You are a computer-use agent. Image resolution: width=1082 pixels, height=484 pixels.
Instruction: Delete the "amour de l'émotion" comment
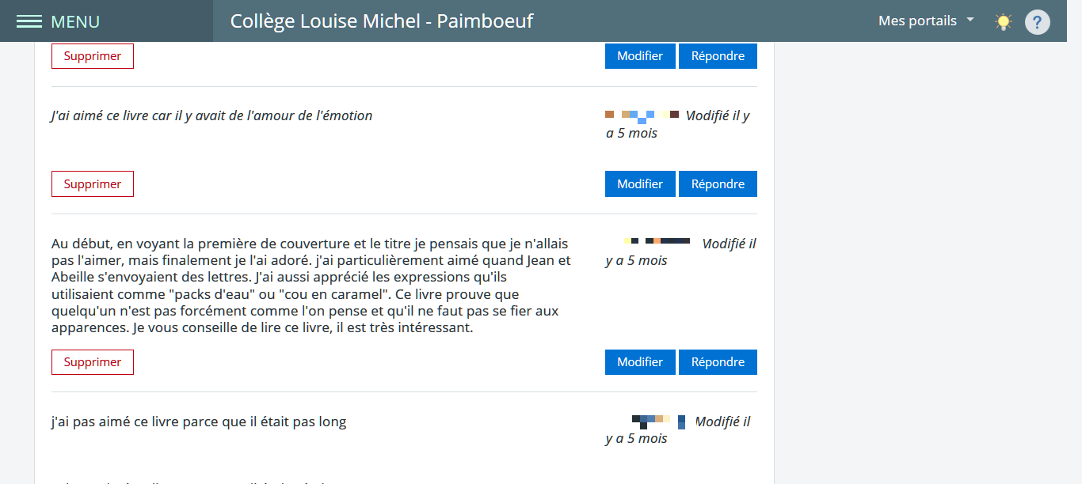pos(92,184)
